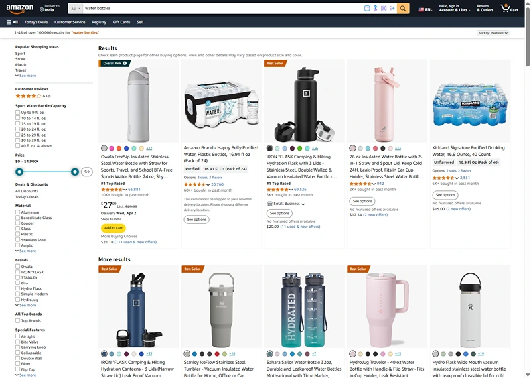Add the Owala FreeSip bottle to cart
This screenshot has height=378, width=531.
point(113,228)
